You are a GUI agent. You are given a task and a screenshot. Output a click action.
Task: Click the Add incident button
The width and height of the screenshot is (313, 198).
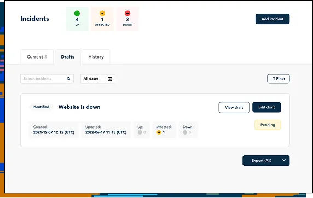273,19
